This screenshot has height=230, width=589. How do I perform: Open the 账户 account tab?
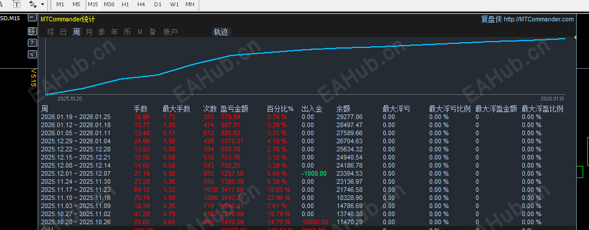[170, 32]
